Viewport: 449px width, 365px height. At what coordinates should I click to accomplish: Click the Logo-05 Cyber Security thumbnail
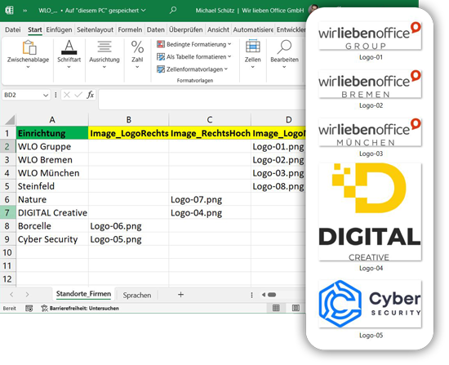[370, 304]
